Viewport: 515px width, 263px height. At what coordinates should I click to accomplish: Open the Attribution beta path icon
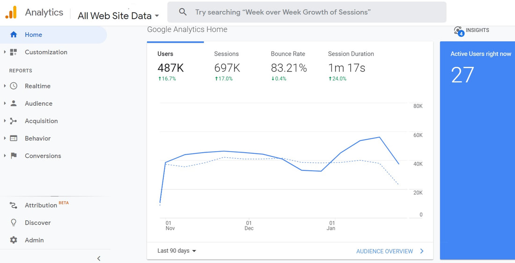pos(14,205)
